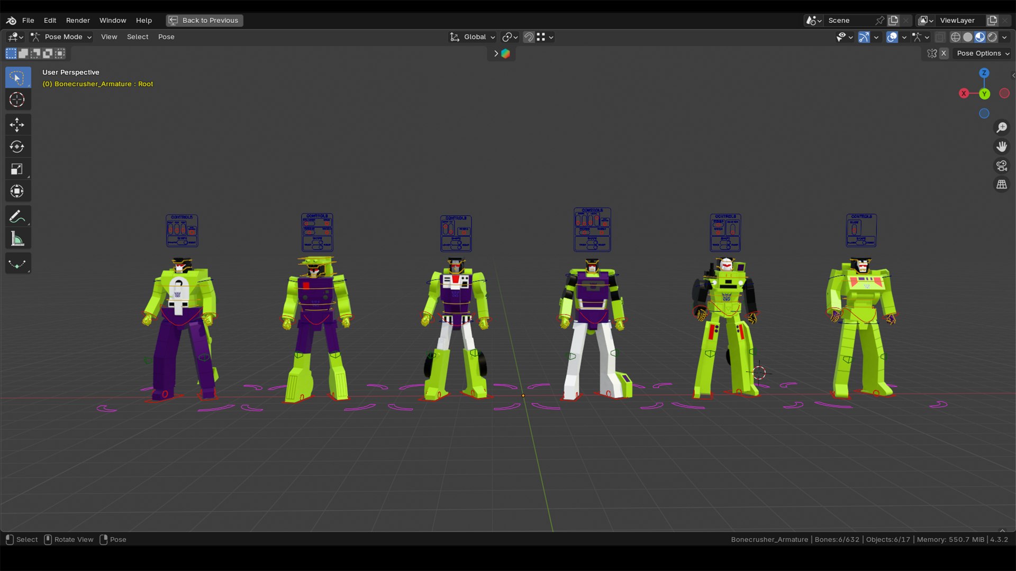The width and height of the screenshot is (1016, 571).
Task: Toggle the pose mirror butterfly icon
Action: (x=932, y=53)
